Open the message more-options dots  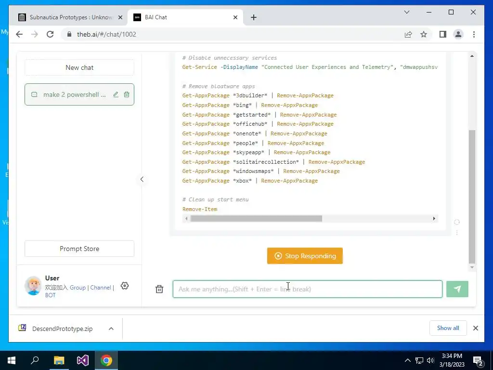(457, 233)
